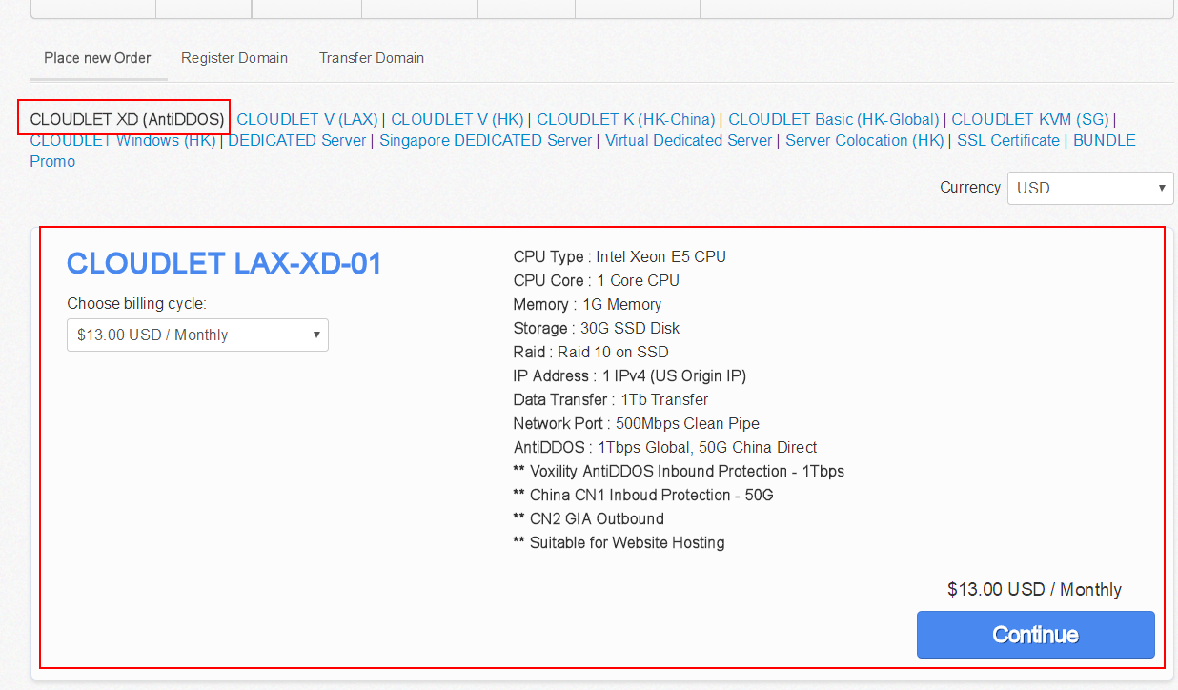The width and height of the screenshot is (1178, 690).
Task: Open the SSL Certificate category
Action: click(1008, 140)
